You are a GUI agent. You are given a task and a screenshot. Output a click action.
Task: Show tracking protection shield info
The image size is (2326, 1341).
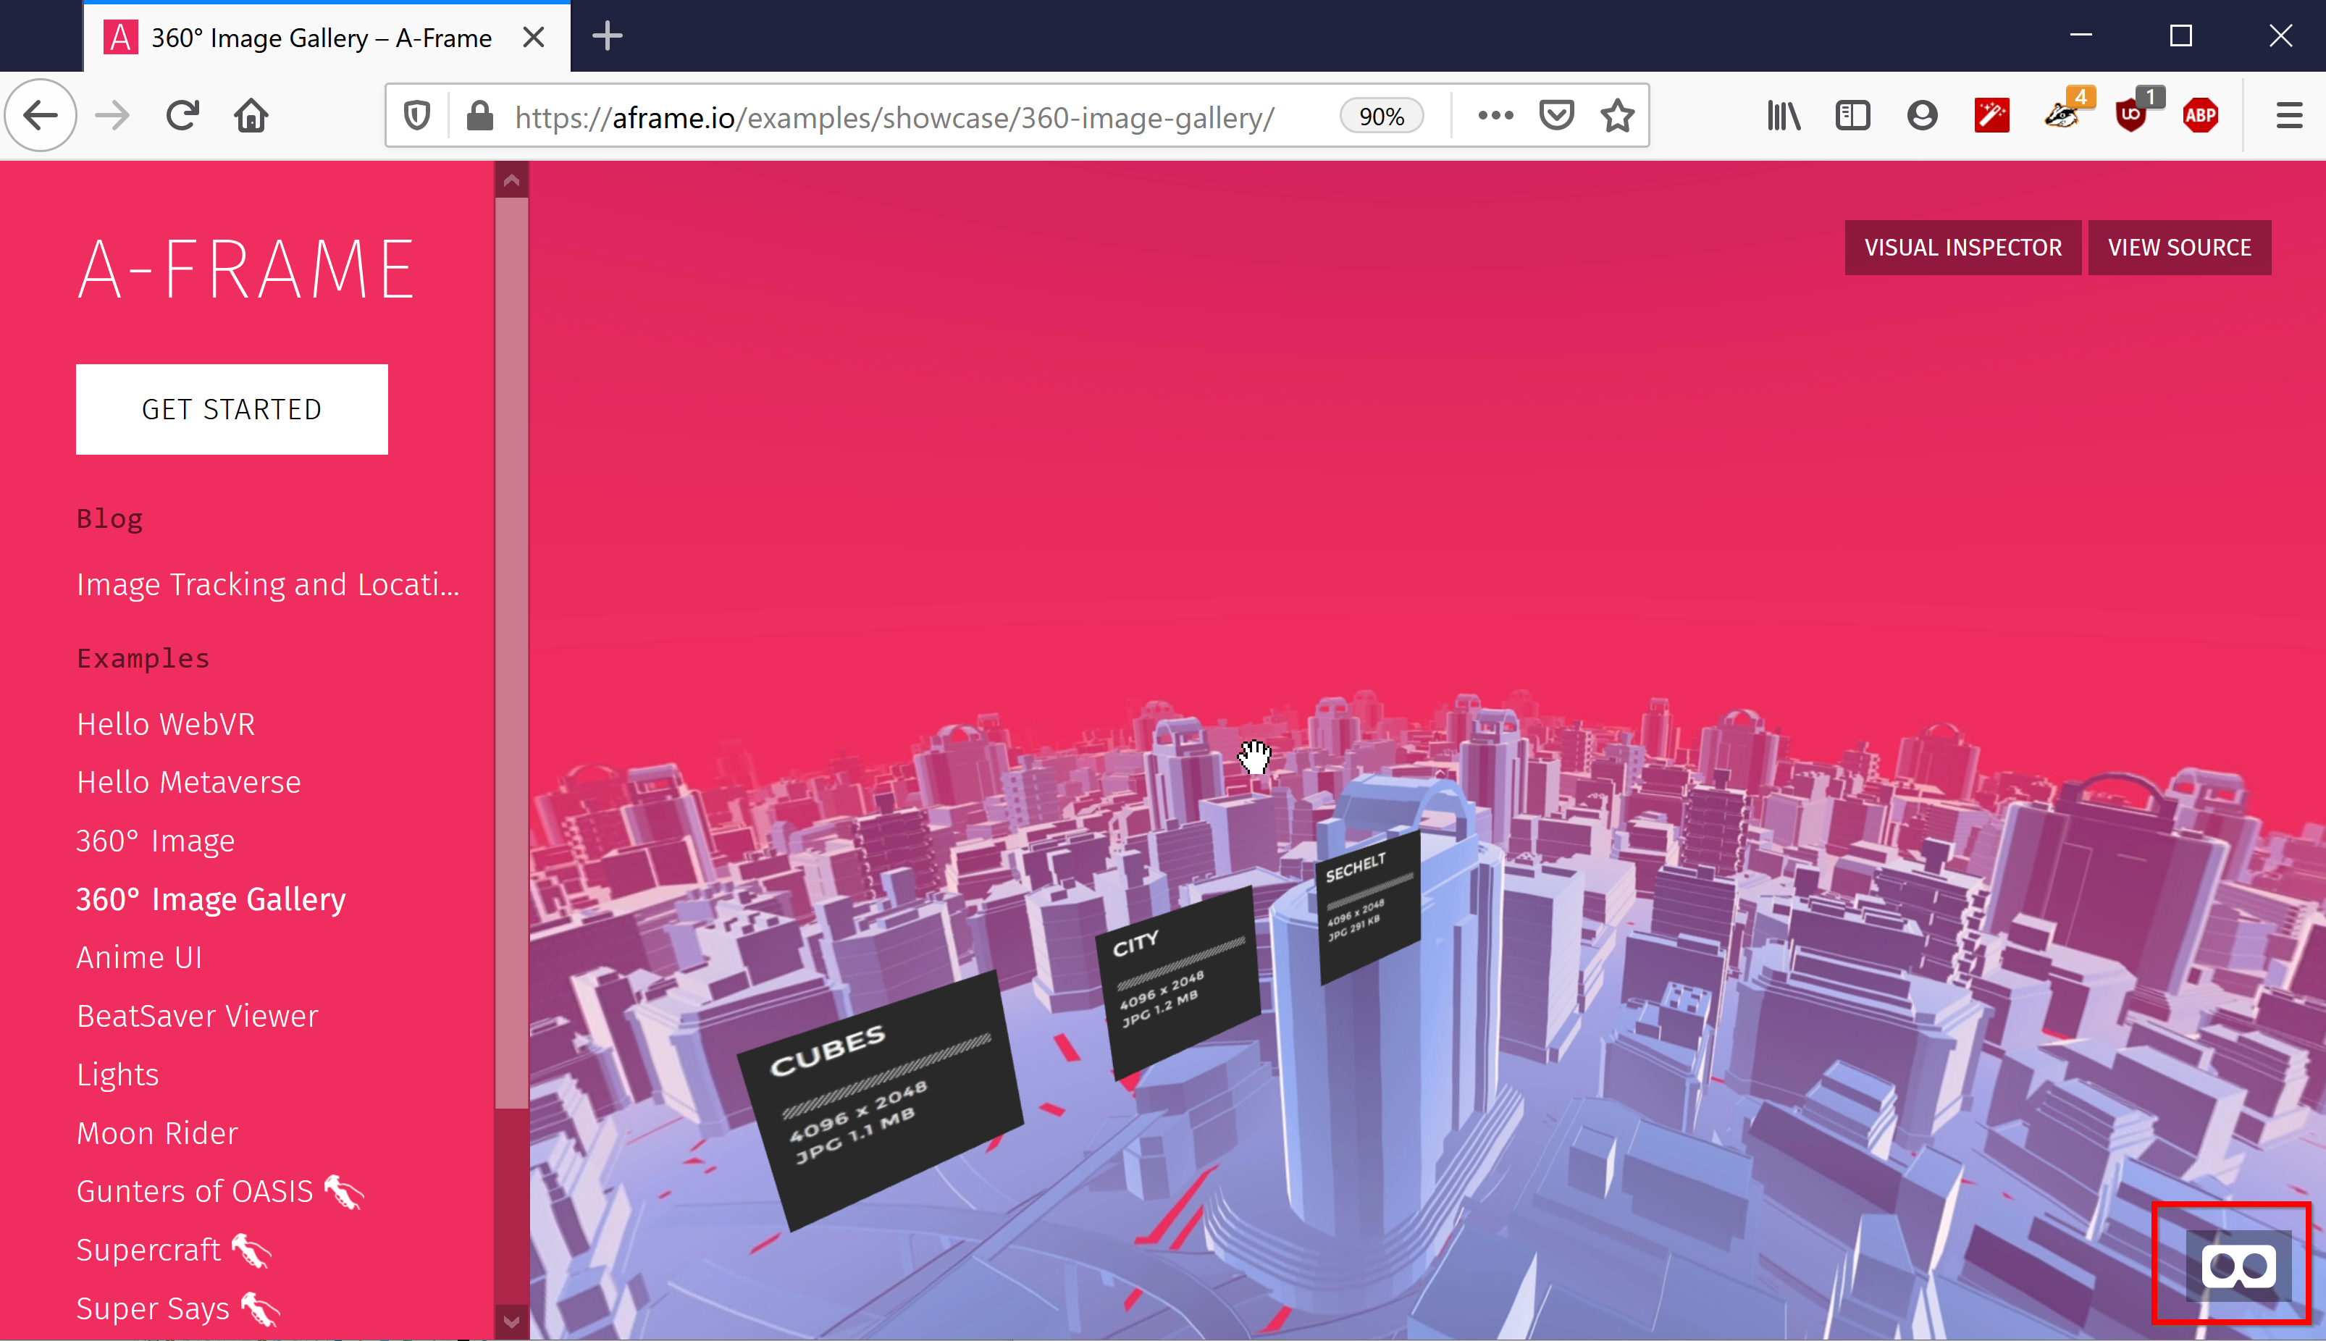tap(417, 116)
